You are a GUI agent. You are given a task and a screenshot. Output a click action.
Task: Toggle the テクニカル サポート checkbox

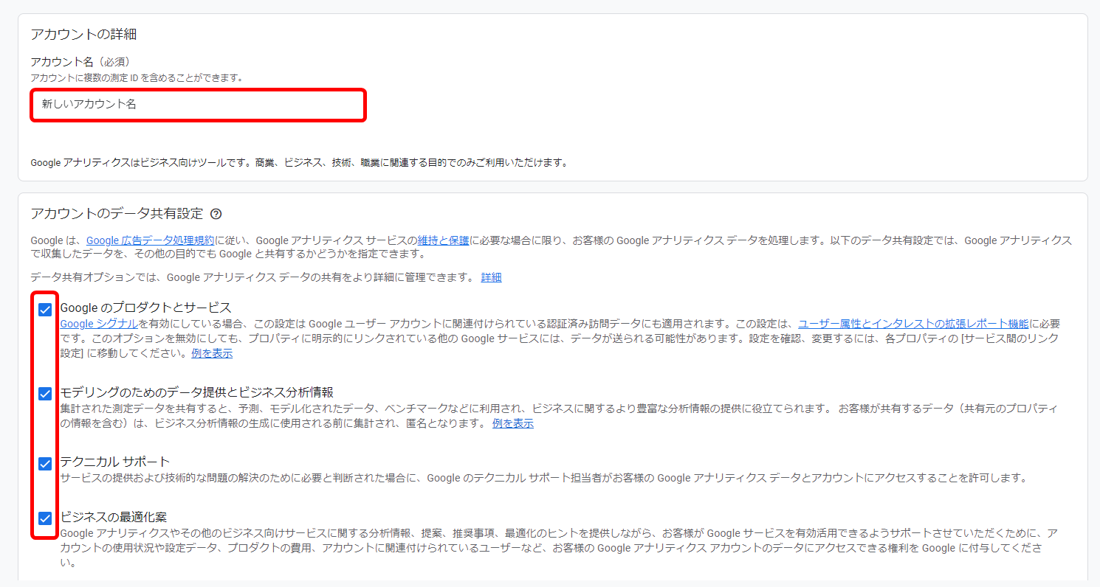coord(45,464)
